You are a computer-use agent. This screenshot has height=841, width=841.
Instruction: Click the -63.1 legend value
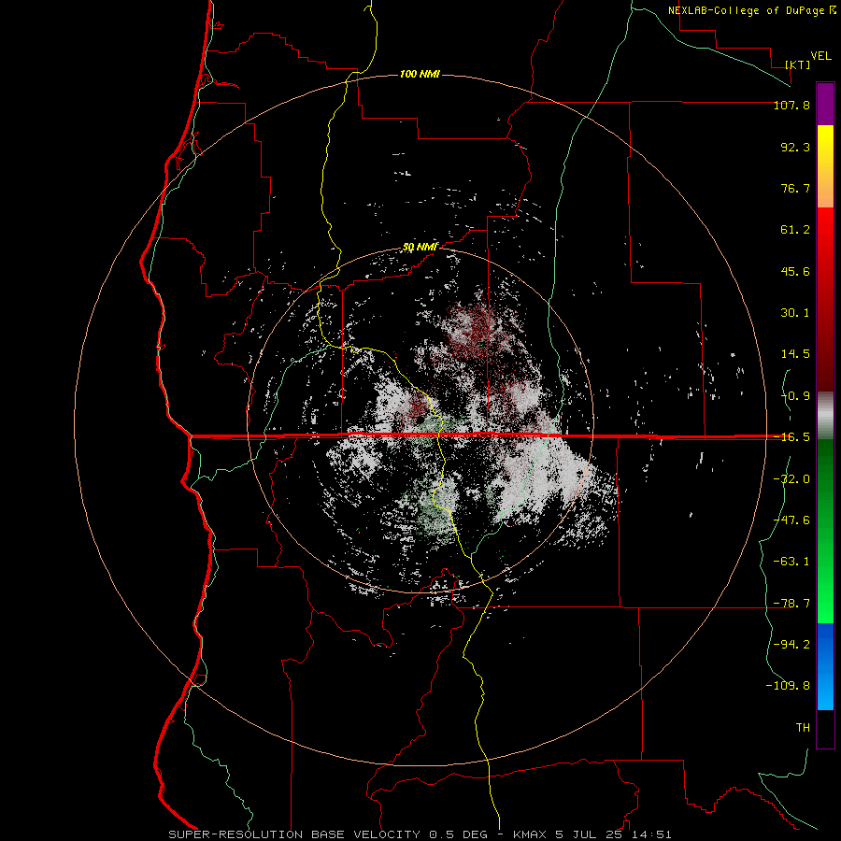pos(791,562)
